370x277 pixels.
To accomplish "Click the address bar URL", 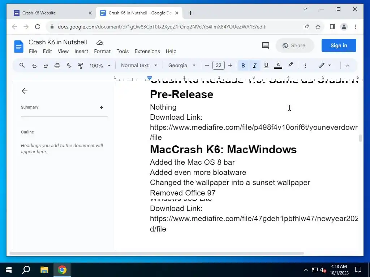I will pos(162,27).
